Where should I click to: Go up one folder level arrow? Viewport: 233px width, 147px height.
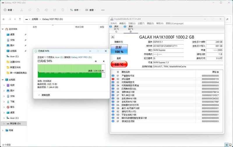[20, 19]
